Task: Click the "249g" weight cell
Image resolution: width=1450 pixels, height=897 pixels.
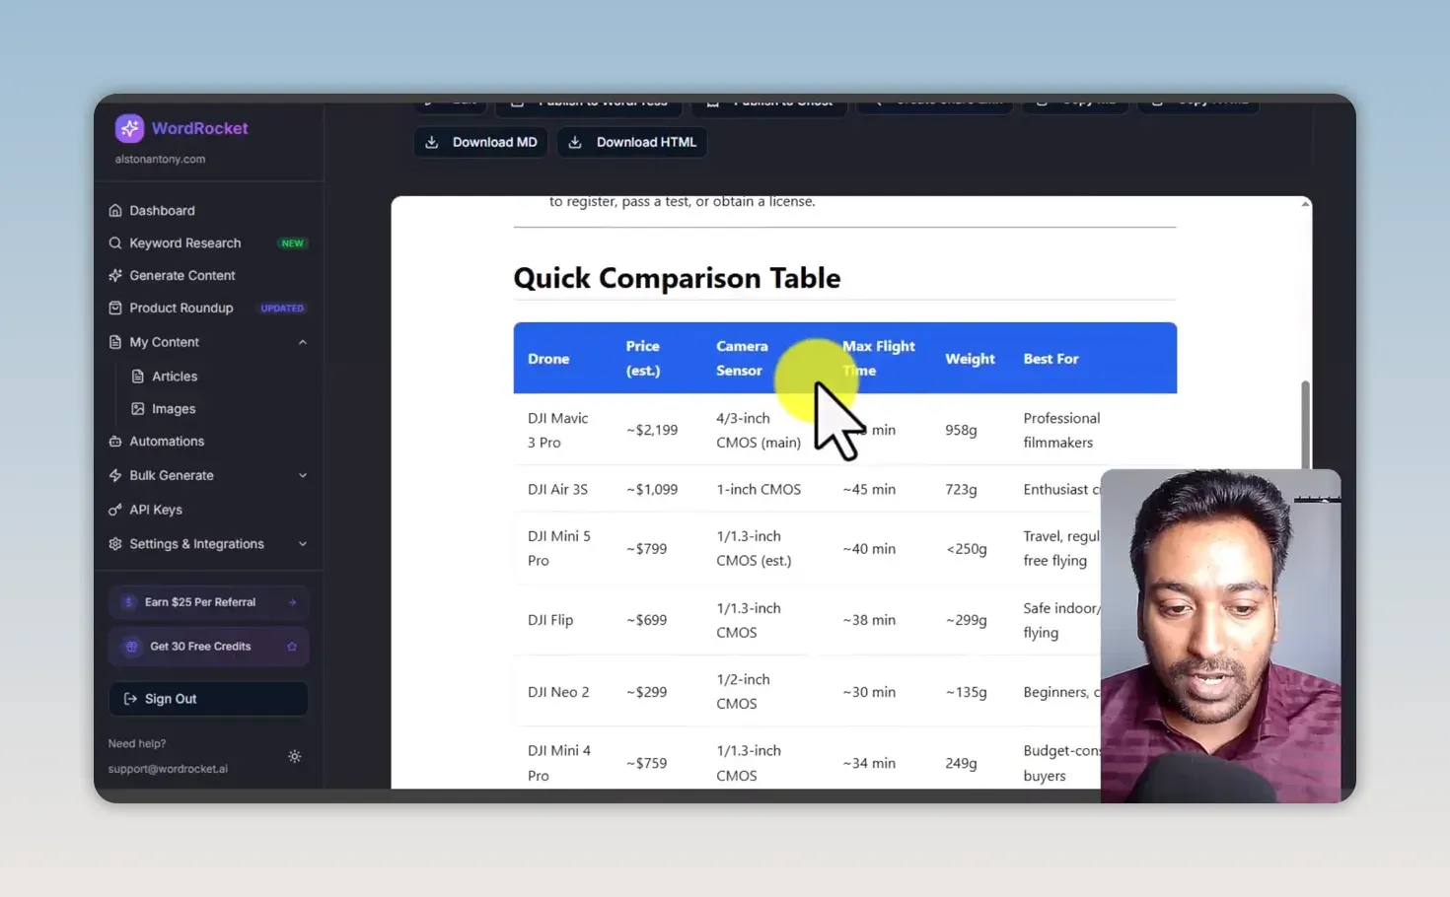Action: click(x=961, y=763)
